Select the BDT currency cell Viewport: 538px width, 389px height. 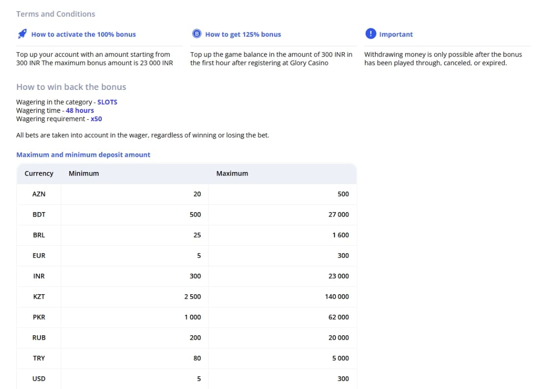[39, 215]
